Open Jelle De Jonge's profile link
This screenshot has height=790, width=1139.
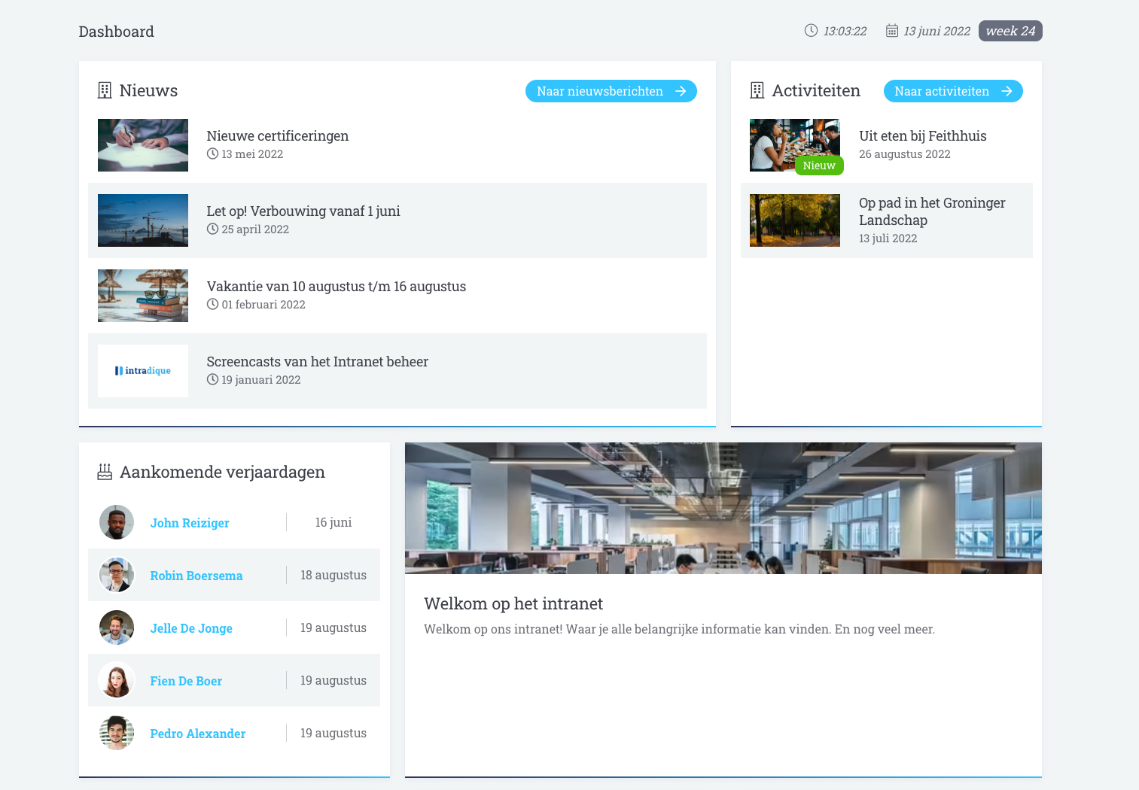coord(191,628)
